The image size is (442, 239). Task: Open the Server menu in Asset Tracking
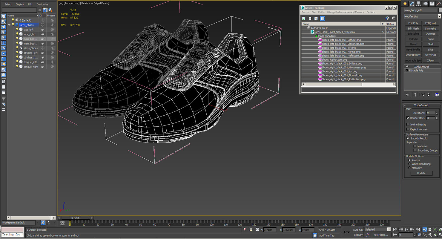305,13
